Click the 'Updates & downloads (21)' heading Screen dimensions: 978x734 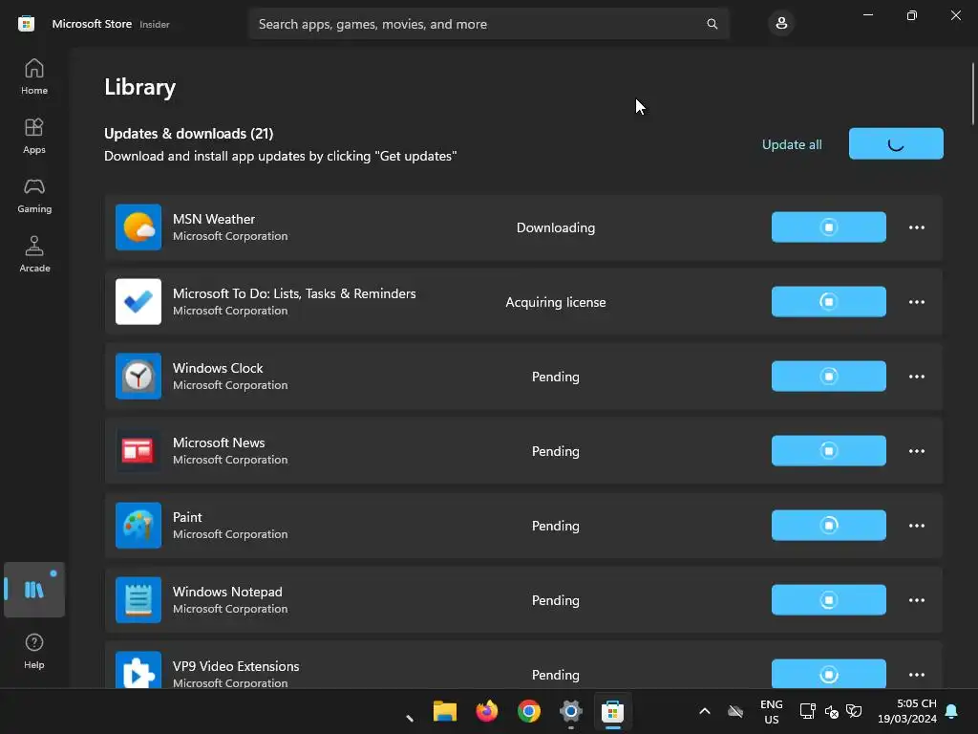188,134
